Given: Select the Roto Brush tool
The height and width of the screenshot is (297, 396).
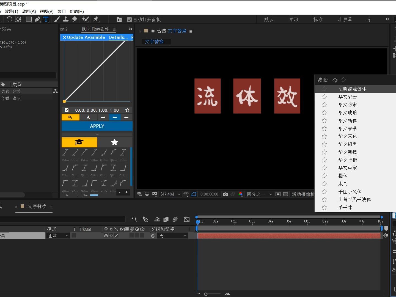Looking at the screenshot, I should pyautogui.click(x=86, y=19).
